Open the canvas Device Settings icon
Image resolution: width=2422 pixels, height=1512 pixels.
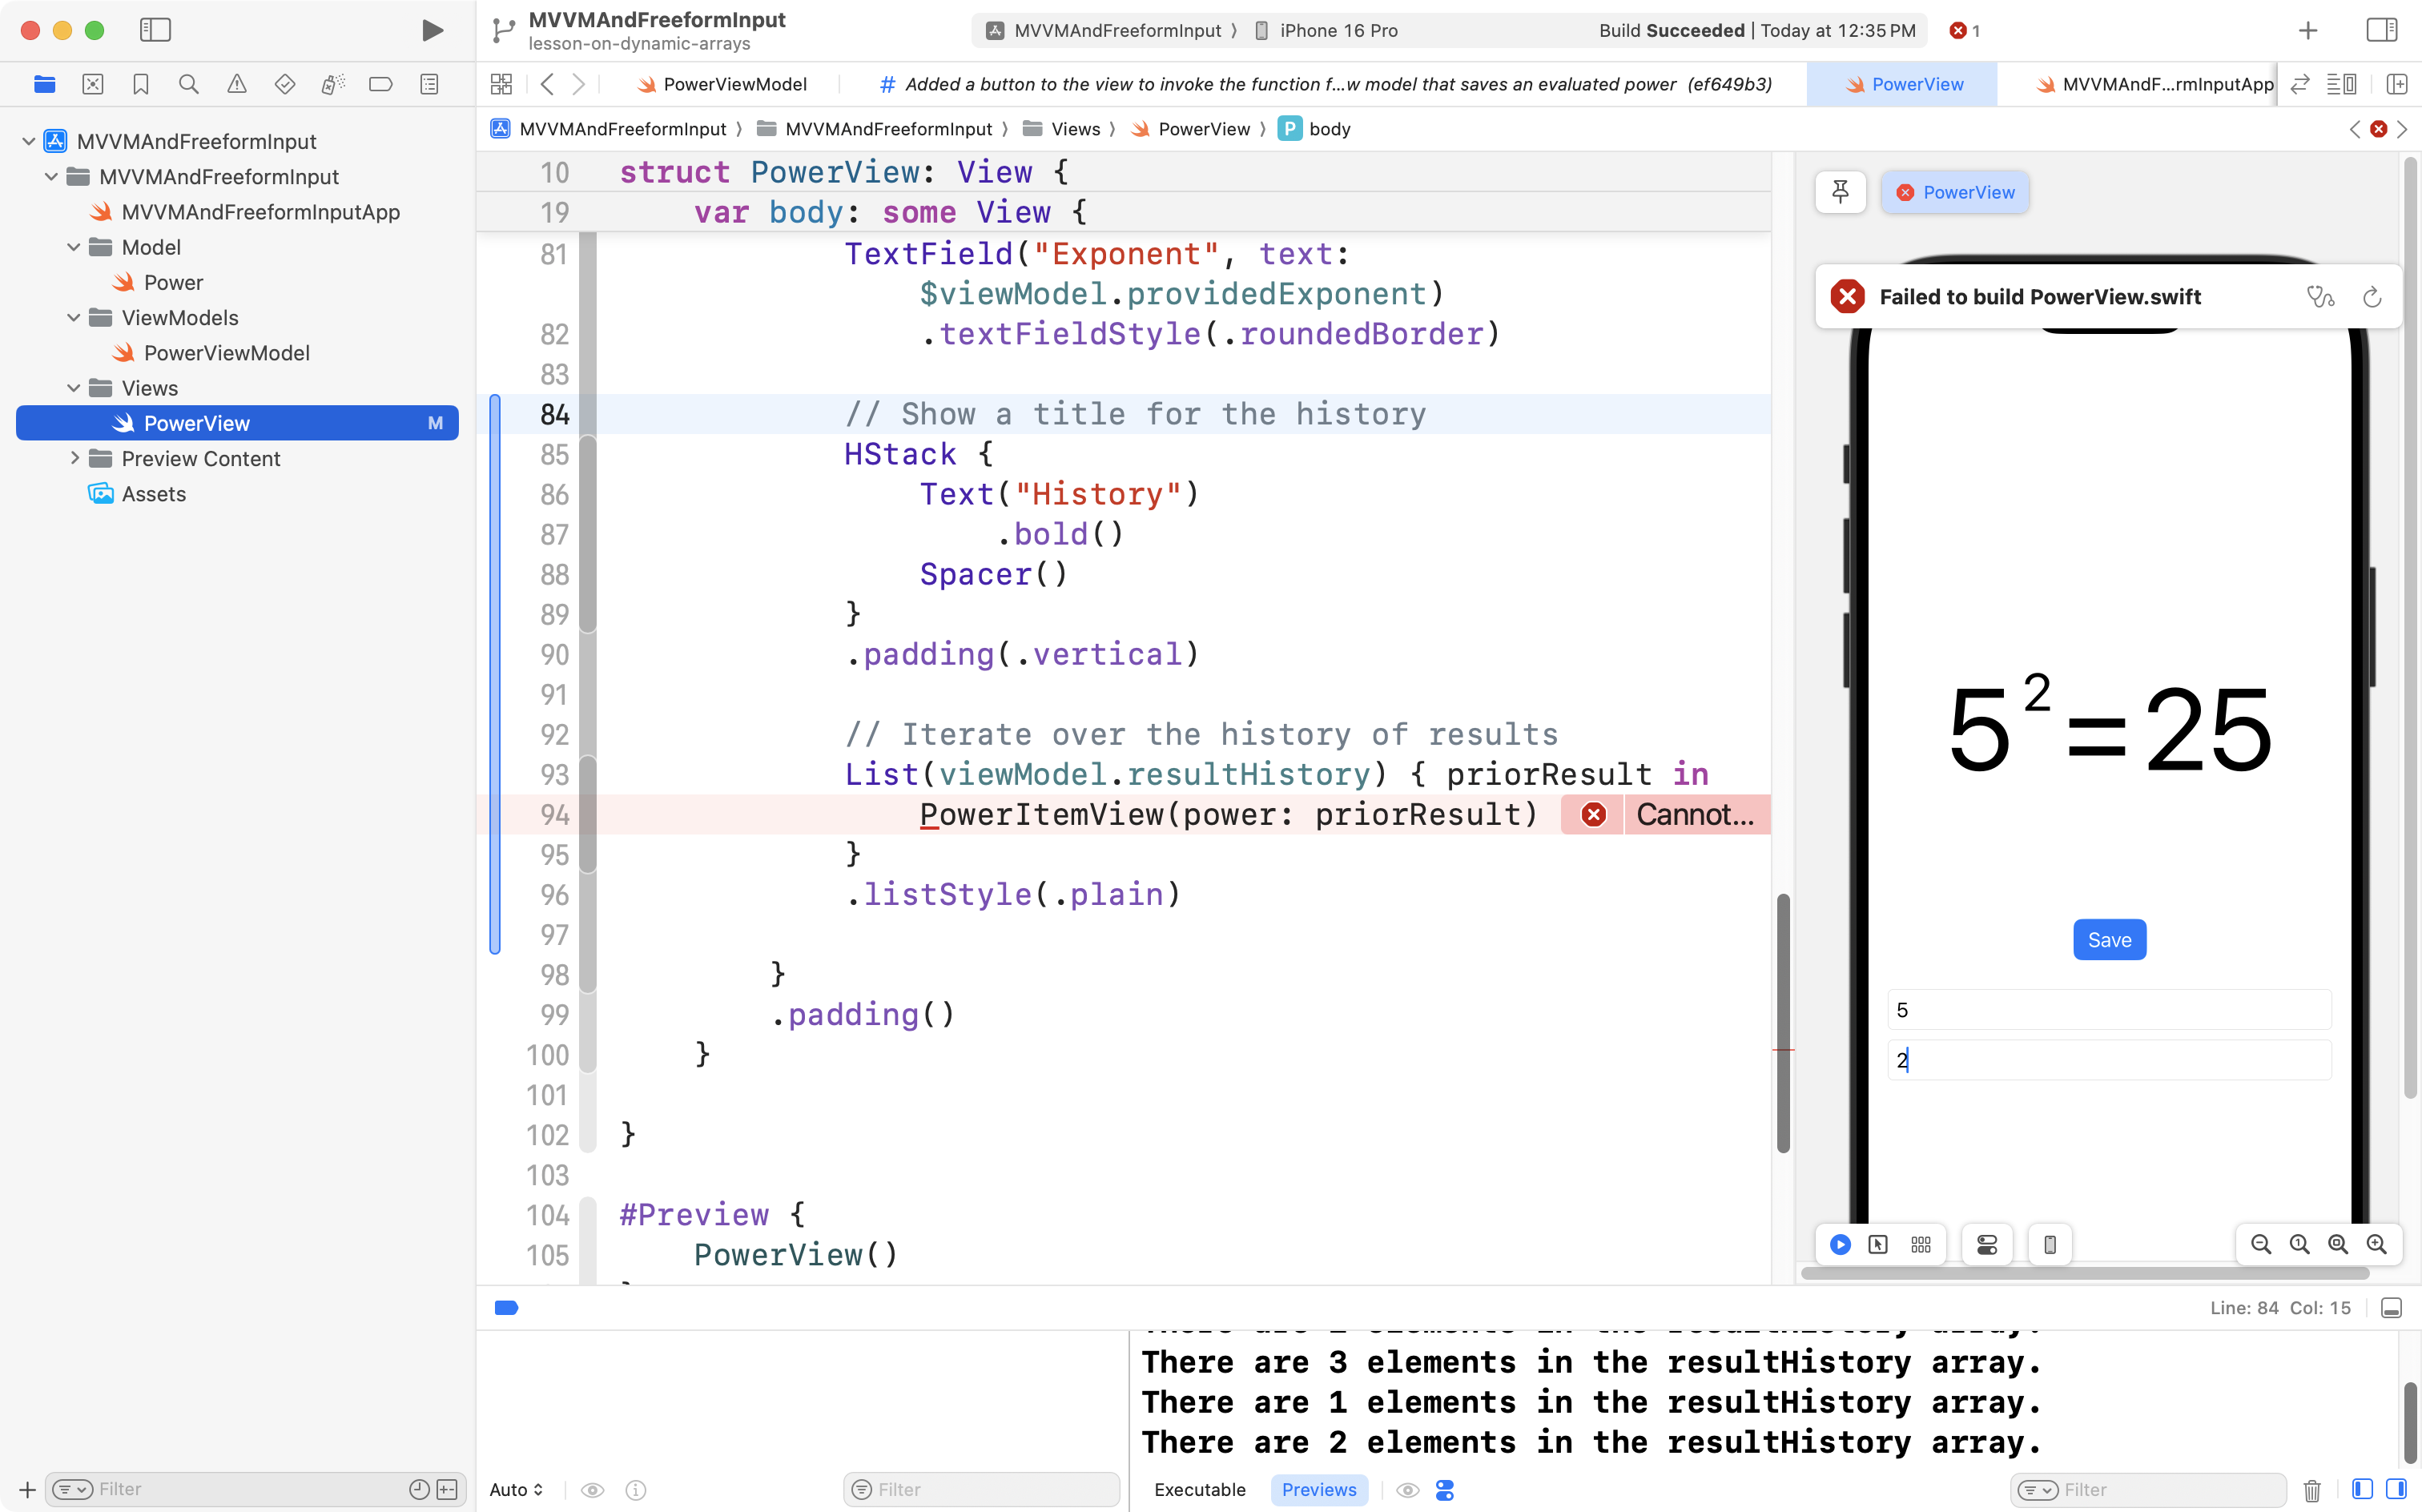tap(1987, 1244)
